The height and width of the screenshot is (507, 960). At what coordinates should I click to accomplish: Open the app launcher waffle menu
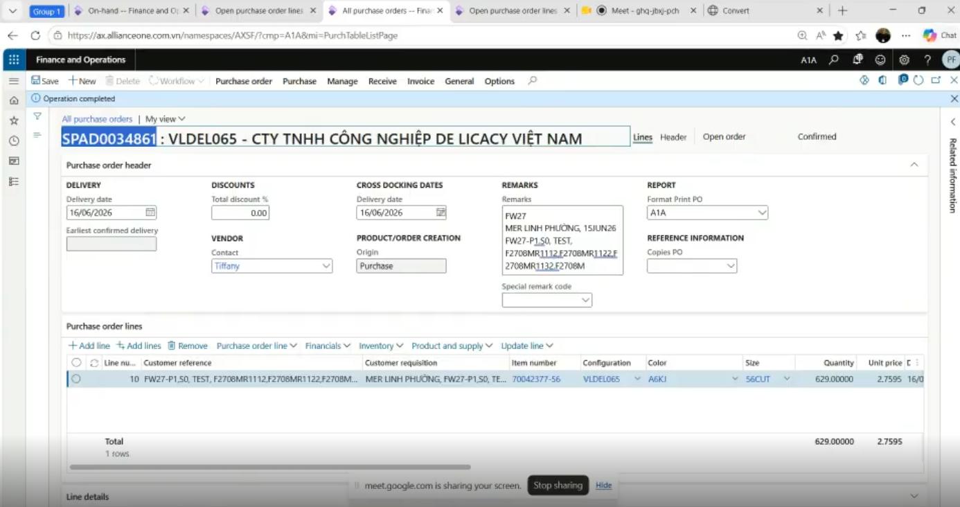13,60
